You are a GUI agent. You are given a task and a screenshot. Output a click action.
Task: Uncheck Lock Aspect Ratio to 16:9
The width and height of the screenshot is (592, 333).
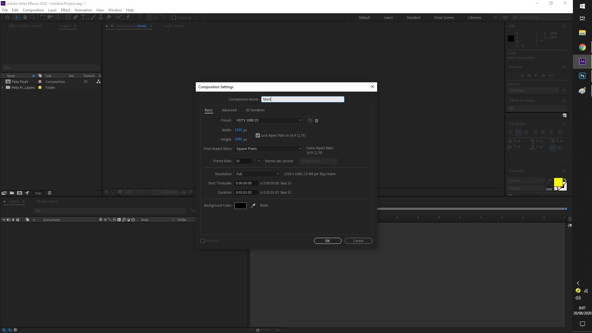click(x=258, y=135)
